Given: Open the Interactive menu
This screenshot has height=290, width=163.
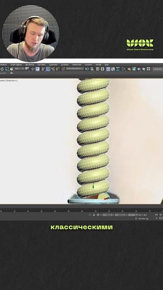Looking at the screenshot, I should click(x=77, y=65).
